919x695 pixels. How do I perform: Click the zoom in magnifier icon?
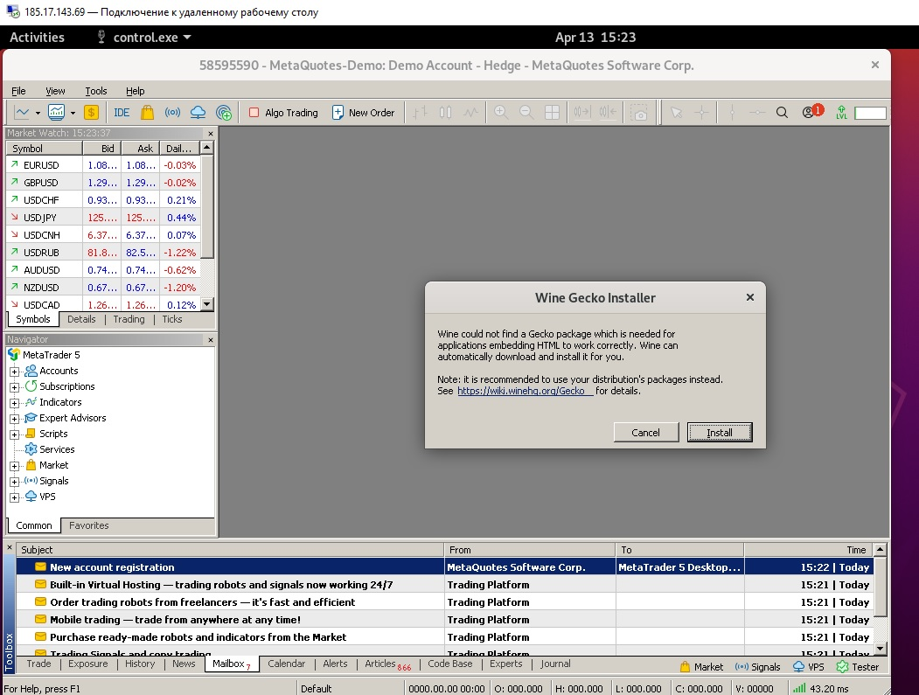[501, 112]
